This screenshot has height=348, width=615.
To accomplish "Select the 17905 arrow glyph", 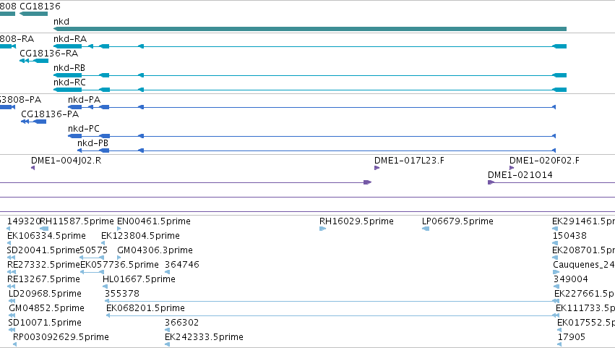I will tap(559, 344).
